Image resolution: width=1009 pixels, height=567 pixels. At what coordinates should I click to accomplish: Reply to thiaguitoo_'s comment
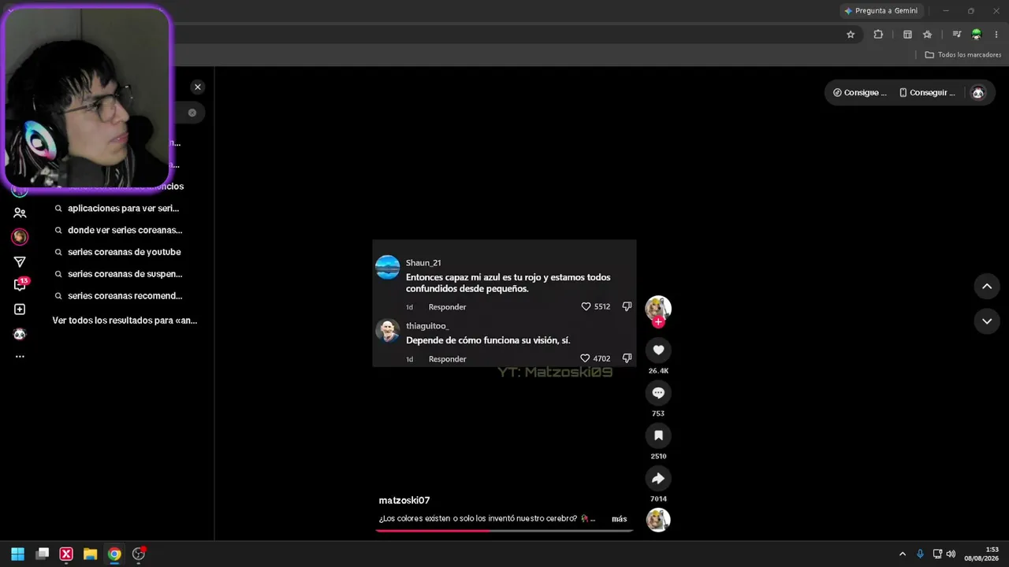pyautogui.click(x=447, y=359)
